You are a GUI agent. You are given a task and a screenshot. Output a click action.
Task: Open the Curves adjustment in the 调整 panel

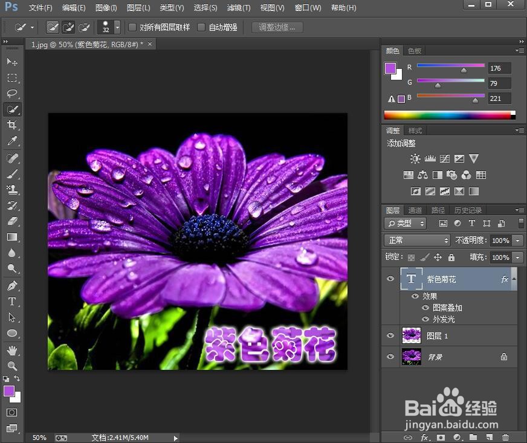tap(445, 158)
